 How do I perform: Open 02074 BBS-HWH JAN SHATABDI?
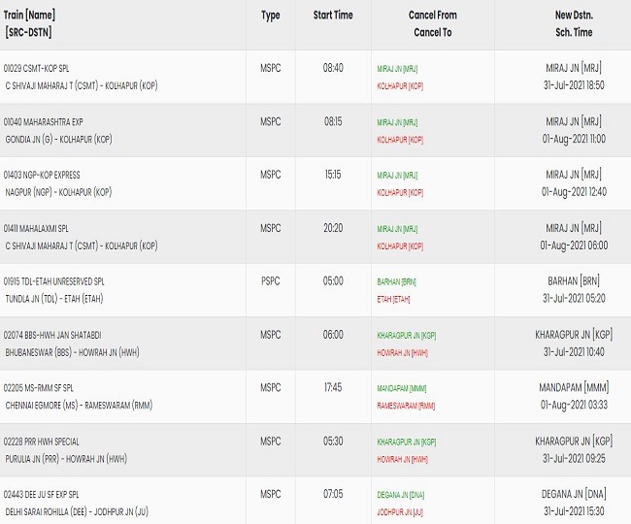[x=52, y=335]
